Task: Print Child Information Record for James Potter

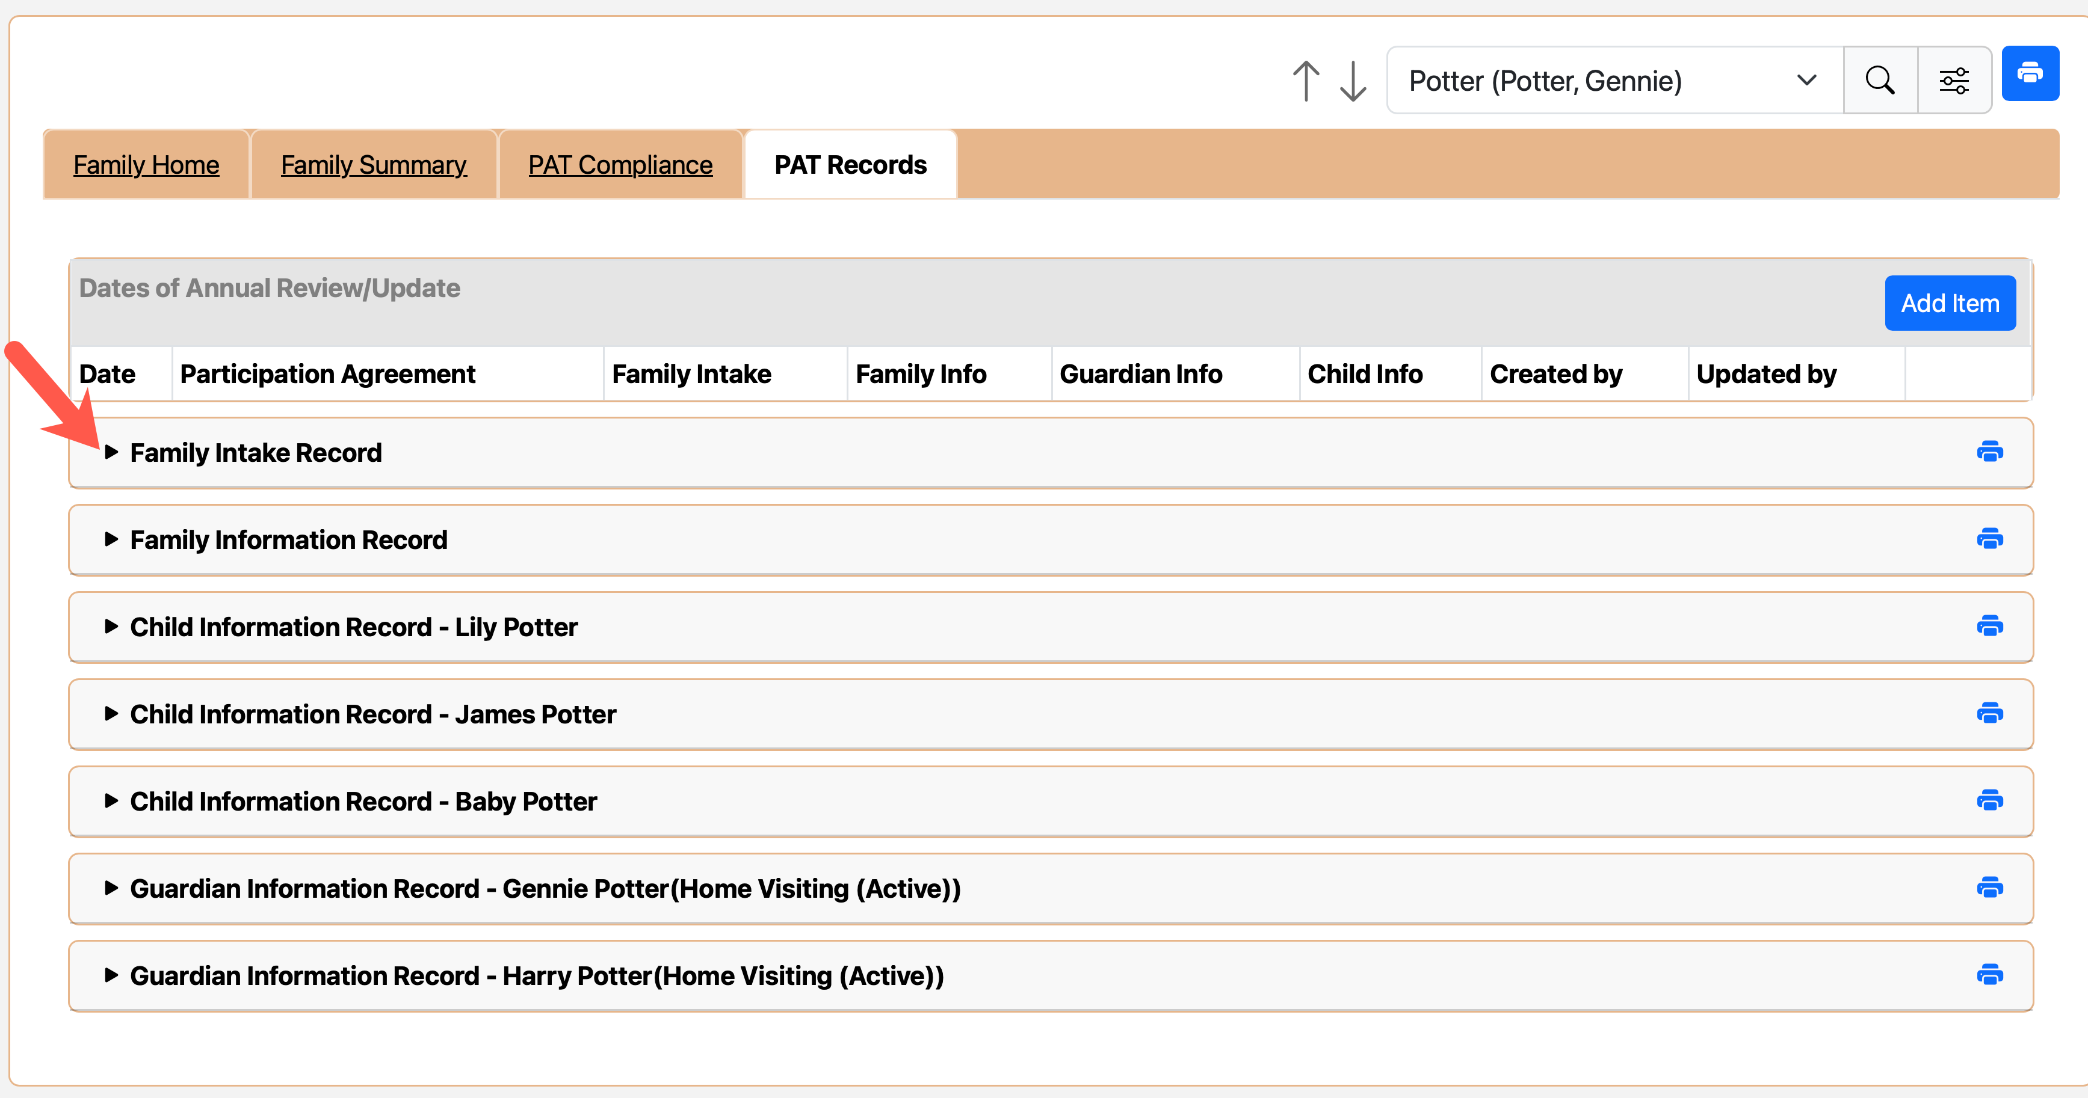Action: [1989, 713]
